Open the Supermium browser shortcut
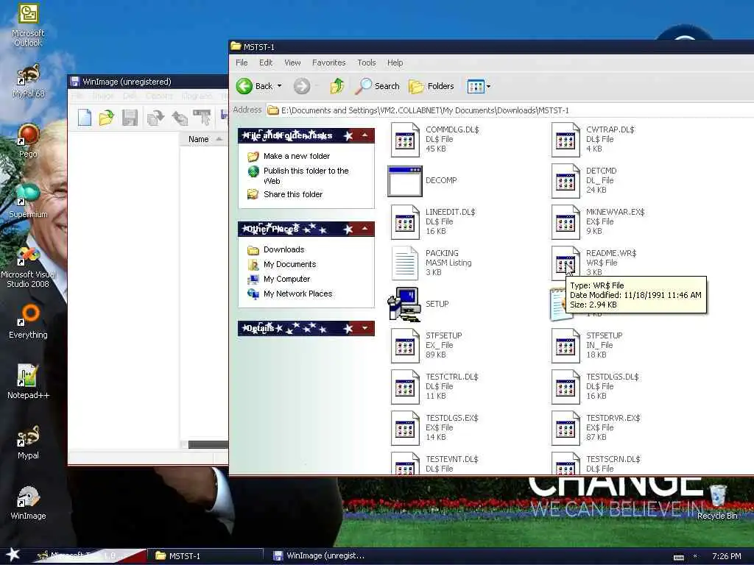754x565 pixels. point(28,201)
